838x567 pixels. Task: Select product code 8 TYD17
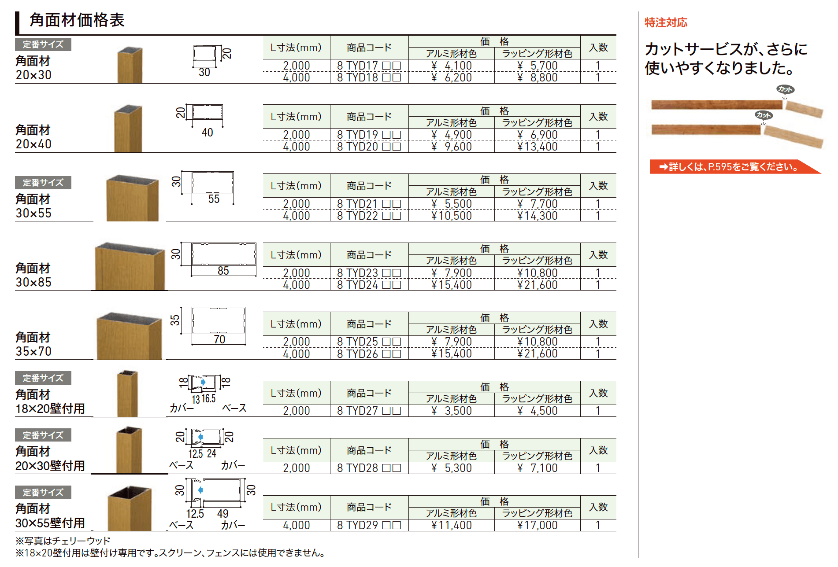[x=369, y=66]
